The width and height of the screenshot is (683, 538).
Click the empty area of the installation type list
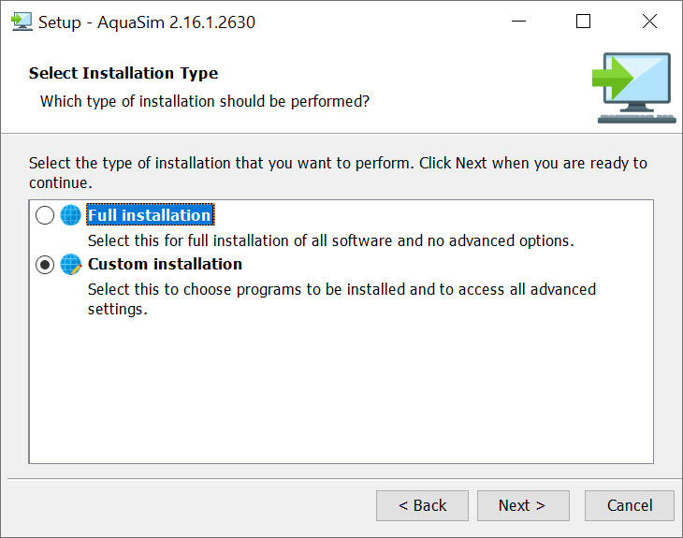tap(341, 390)
